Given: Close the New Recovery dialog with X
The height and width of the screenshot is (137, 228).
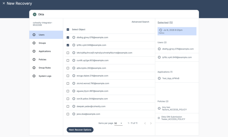Looking at the screenshot, I should point(4,3).
